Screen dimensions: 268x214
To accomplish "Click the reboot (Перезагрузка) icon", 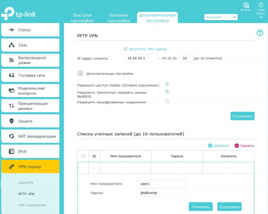I will point(261,5).
